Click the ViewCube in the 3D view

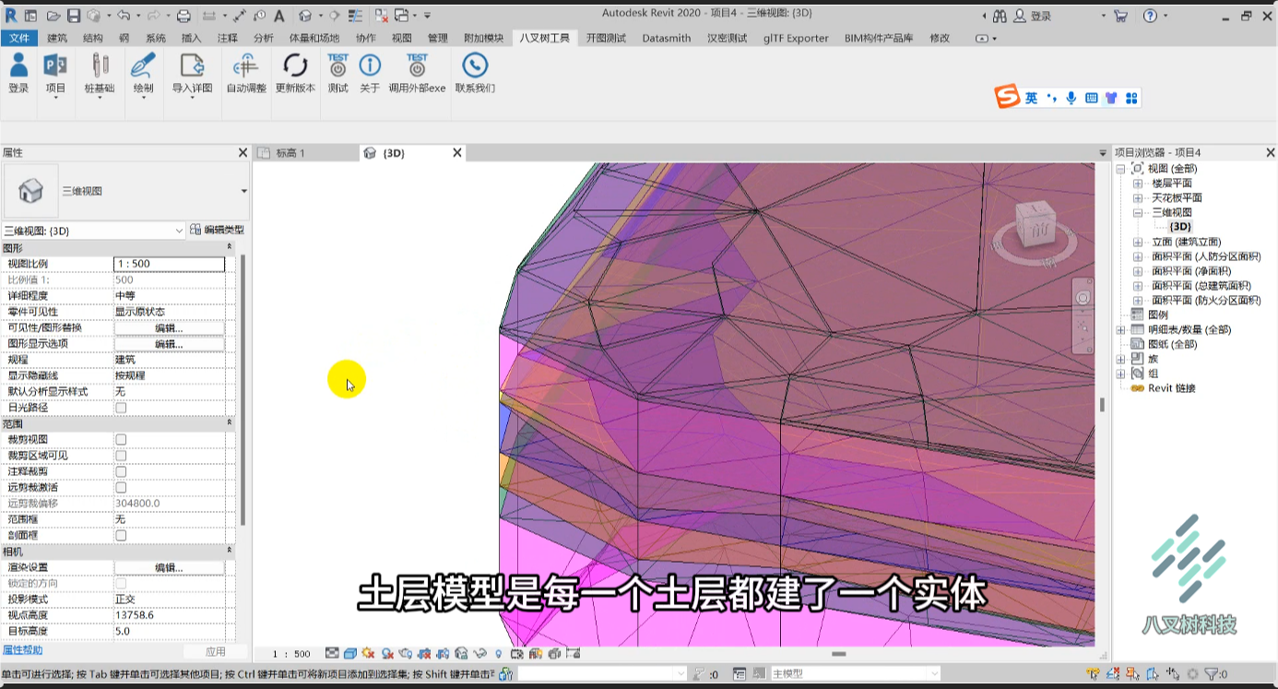1036,224
